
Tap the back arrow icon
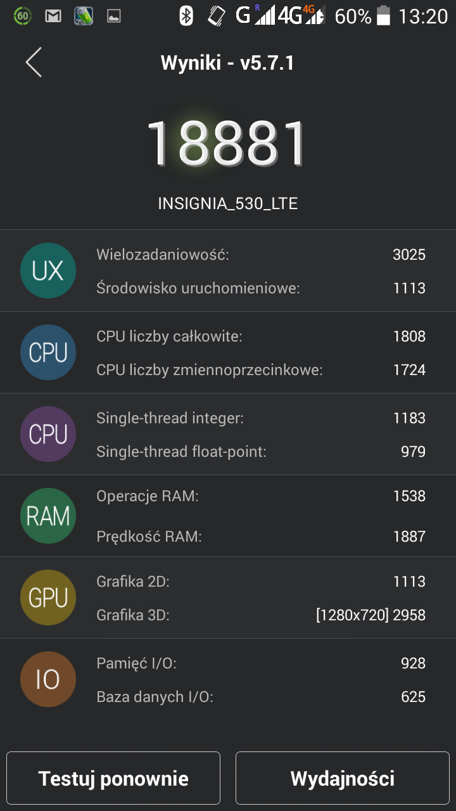point(34,63)
